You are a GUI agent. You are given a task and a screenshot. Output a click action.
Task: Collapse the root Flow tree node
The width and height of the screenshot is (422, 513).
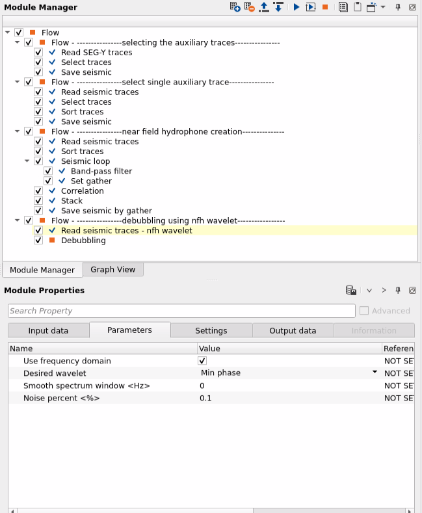[8, 33]
